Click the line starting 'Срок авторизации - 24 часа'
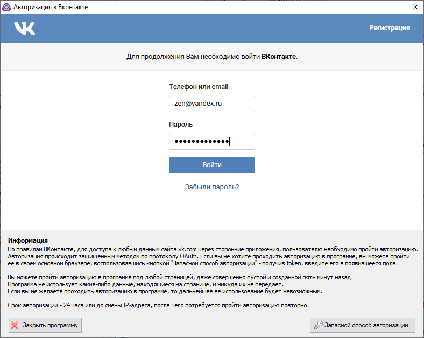The width and height of the screenshot is (424, 338). pos(158,305)
